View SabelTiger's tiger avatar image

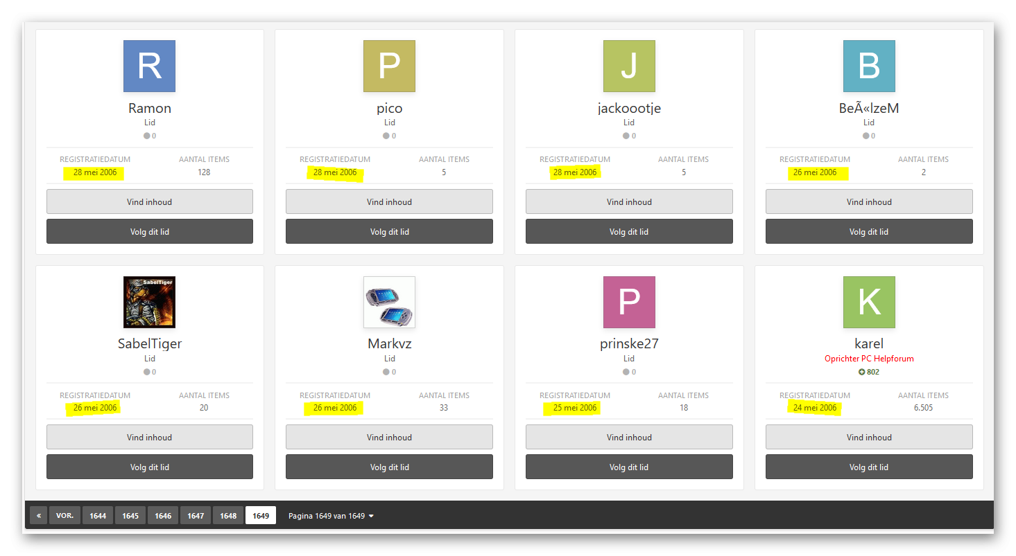(x=149, y=302)
